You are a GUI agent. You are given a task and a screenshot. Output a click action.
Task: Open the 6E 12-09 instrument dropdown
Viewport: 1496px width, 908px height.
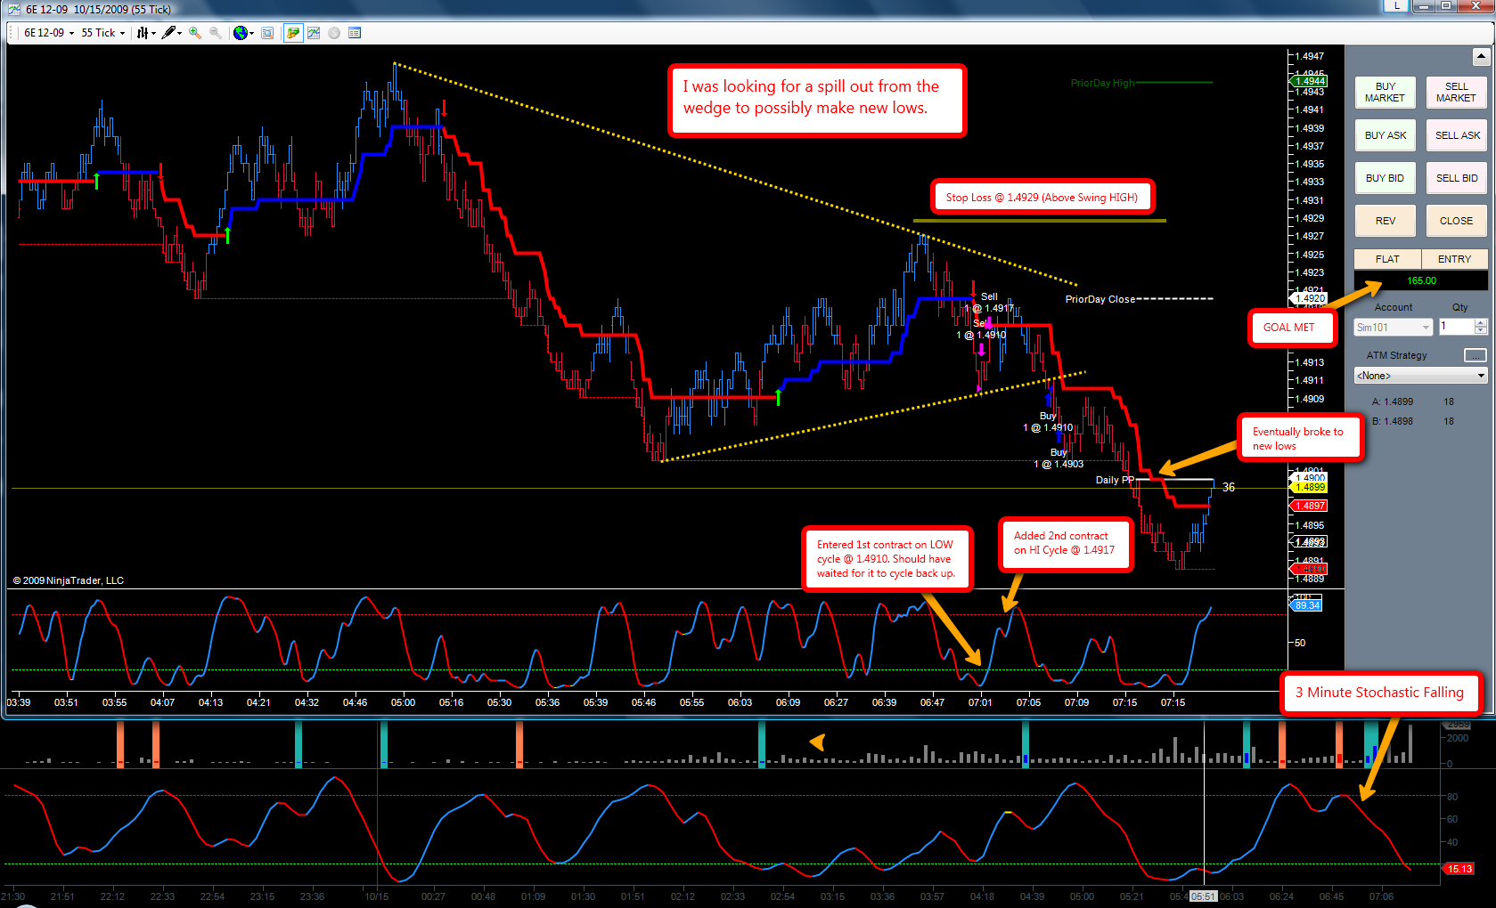point(49,33)
